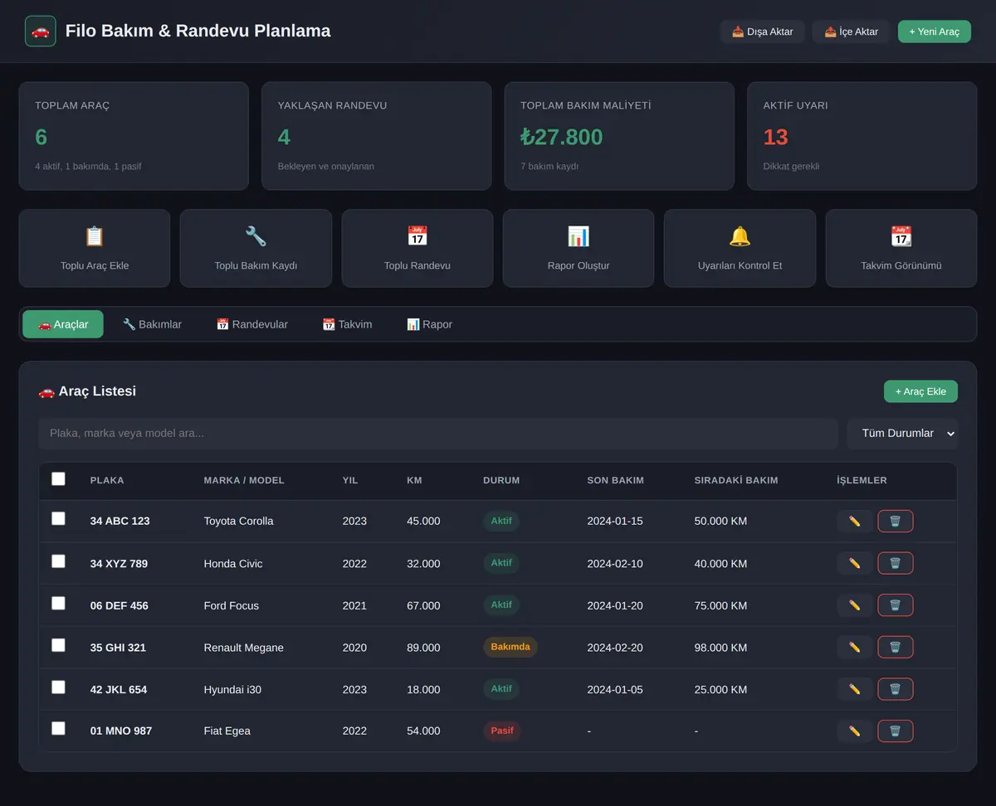Edit vehicle 01 MNO 987 with pencil
The width and height of the screenshot is (996, 806).
click(x=855, y=731)
